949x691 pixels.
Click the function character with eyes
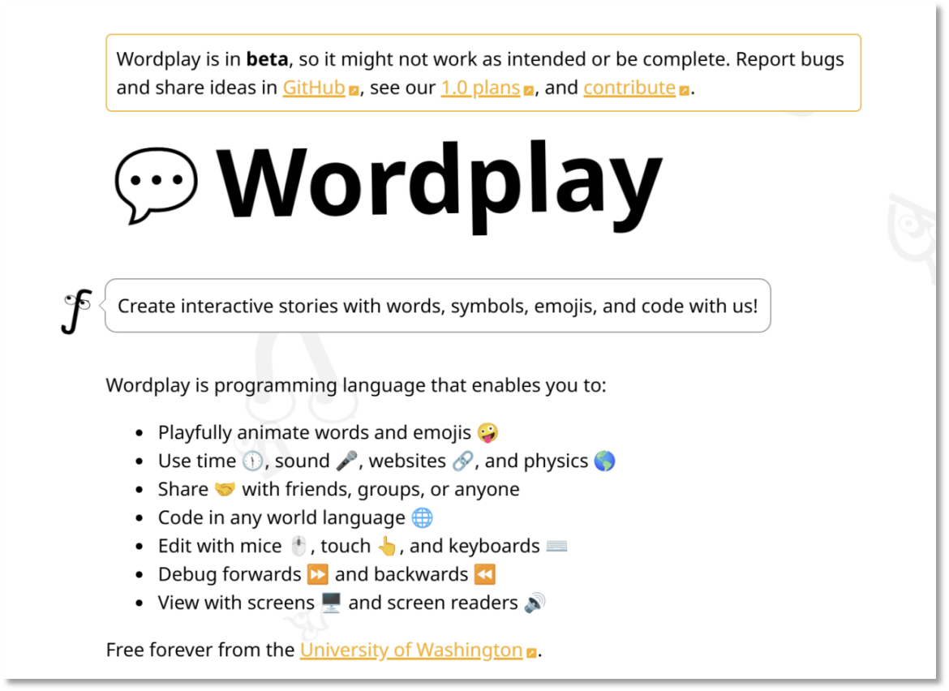[77, 311]
